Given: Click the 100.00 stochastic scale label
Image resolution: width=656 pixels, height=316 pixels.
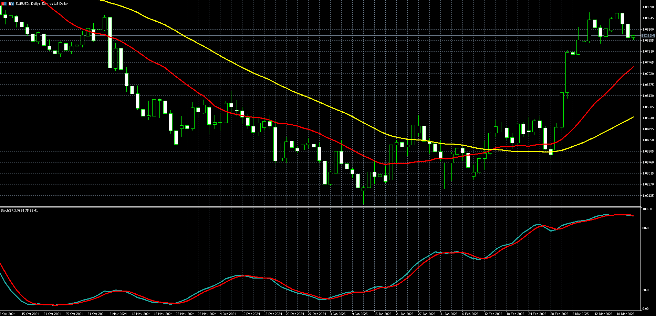Looking at the screenshot, I should (x=647, y=209).
